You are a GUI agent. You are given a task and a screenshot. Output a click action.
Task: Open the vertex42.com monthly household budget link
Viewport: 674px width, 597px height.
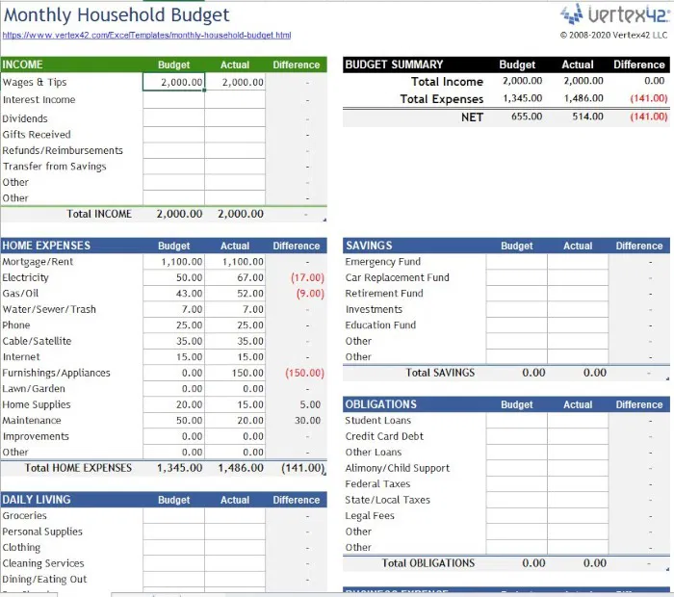point(146,36)
